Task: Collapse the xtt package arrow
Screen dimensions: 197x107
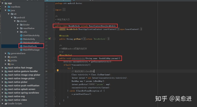Action: tap(8, 14)
